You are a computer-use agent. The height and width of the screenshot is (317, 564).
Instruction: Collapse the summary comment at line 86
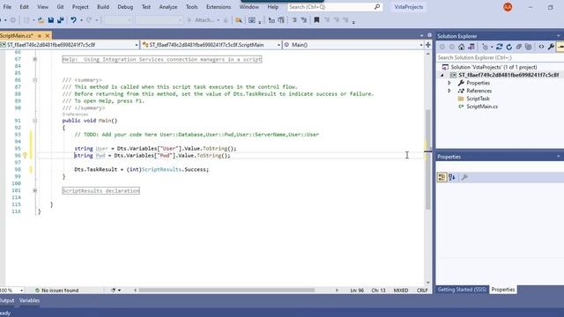click(x=35, y=80)
